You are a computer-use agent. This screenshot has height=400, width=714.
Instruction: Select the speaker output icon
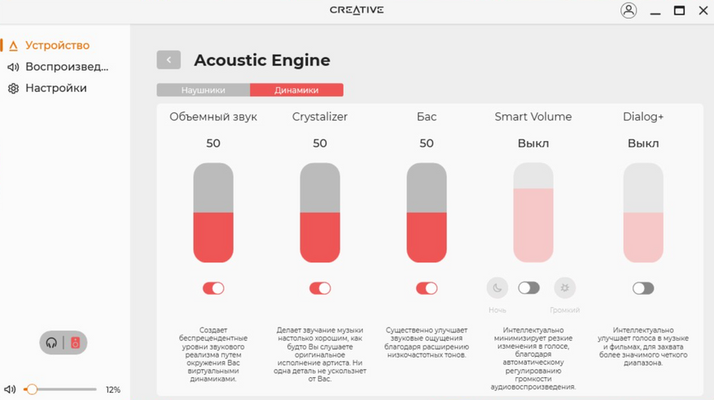click(x=75, y=343)
